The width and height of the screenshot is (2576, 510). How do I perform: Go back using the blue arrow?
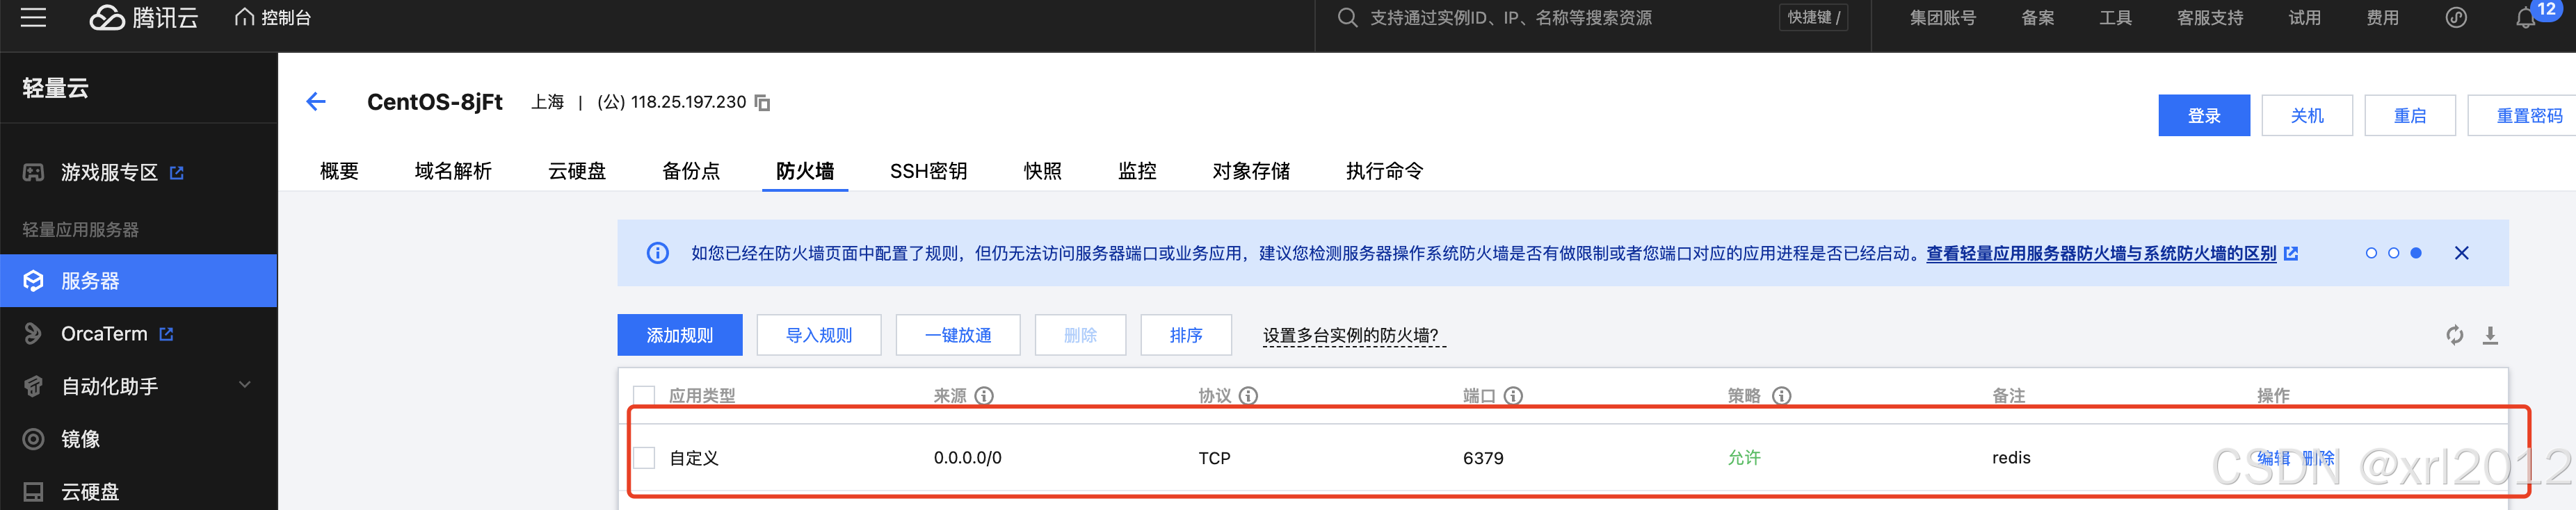point(316,102)
